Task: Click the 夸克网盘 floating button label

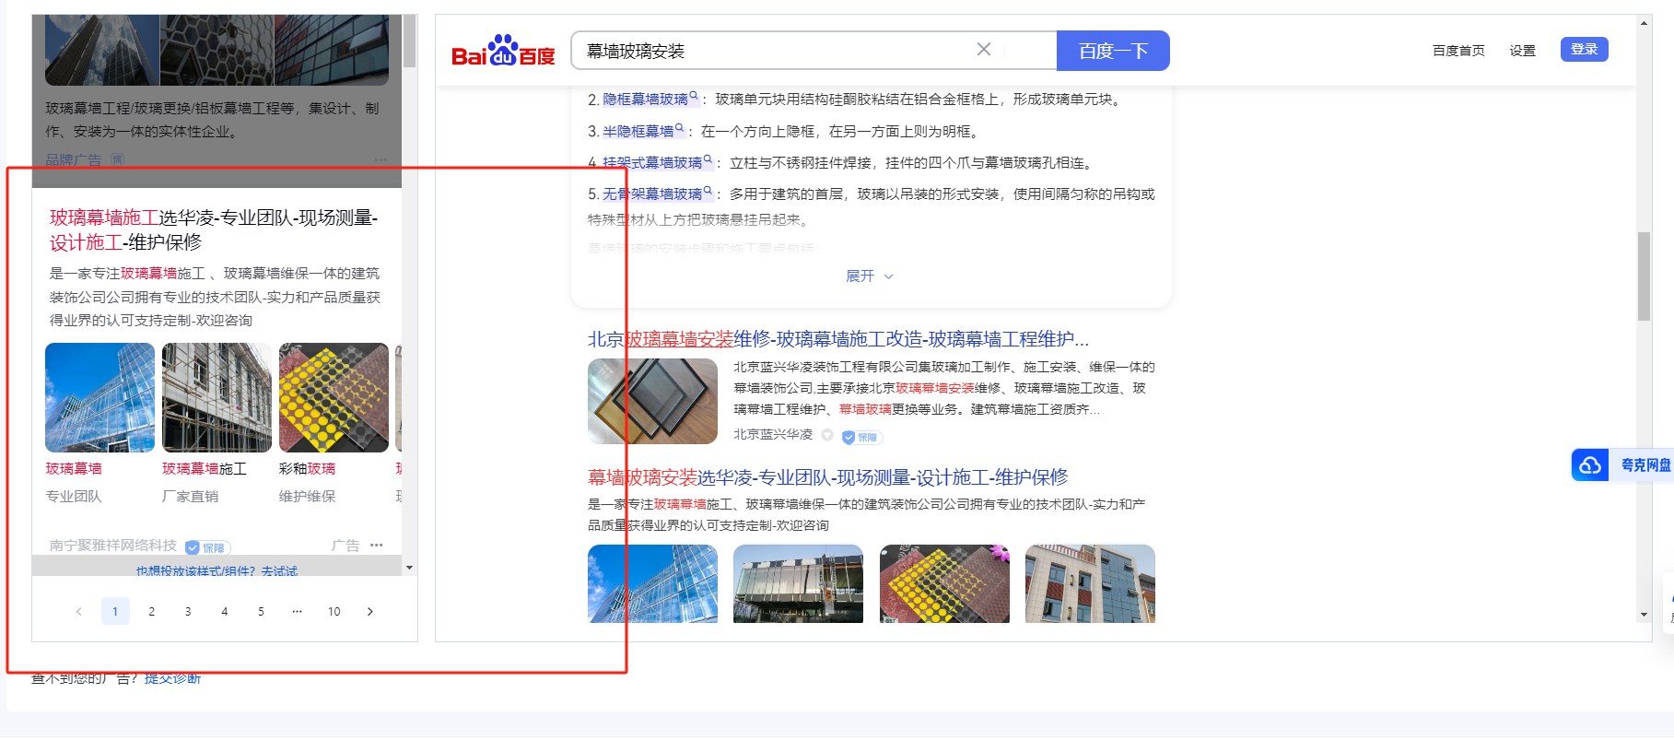Action: (1645, 465)
